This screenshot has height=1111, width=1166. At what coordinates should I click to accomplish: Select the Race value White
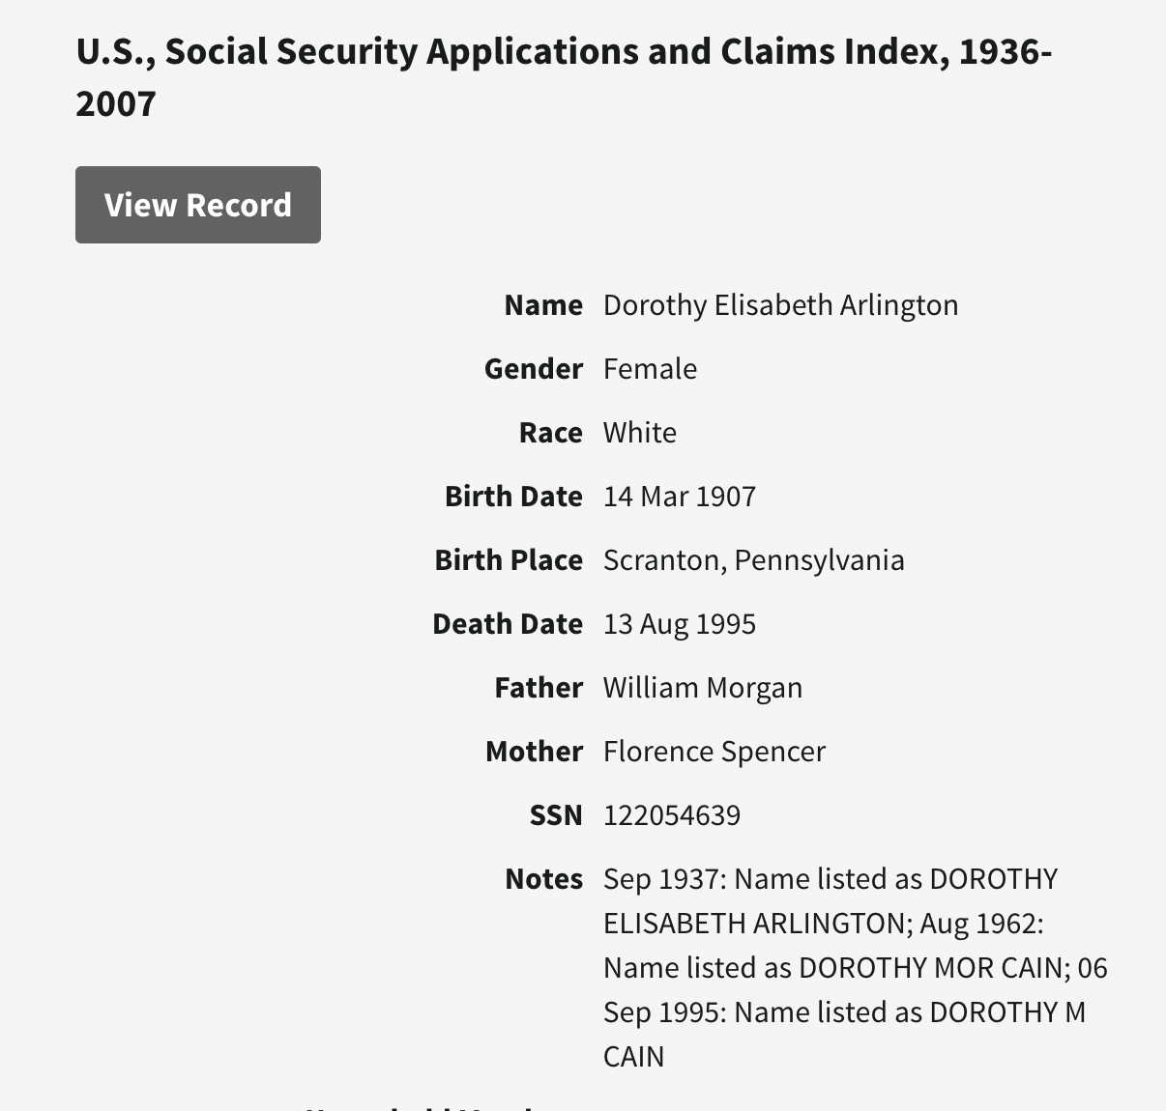click(x=639, y=433)
